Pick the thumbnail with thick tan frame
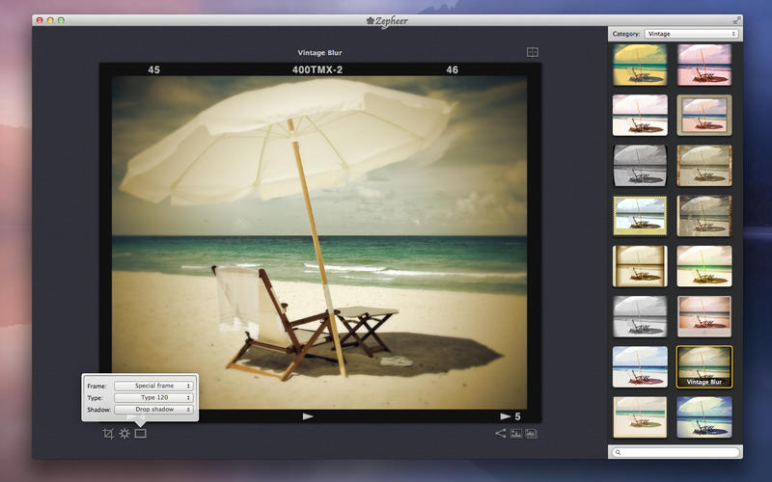 pos(704,115)
